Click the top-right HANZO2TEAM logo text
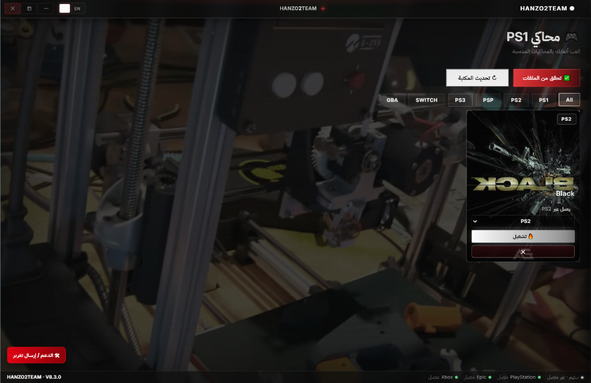 point(544,8)
